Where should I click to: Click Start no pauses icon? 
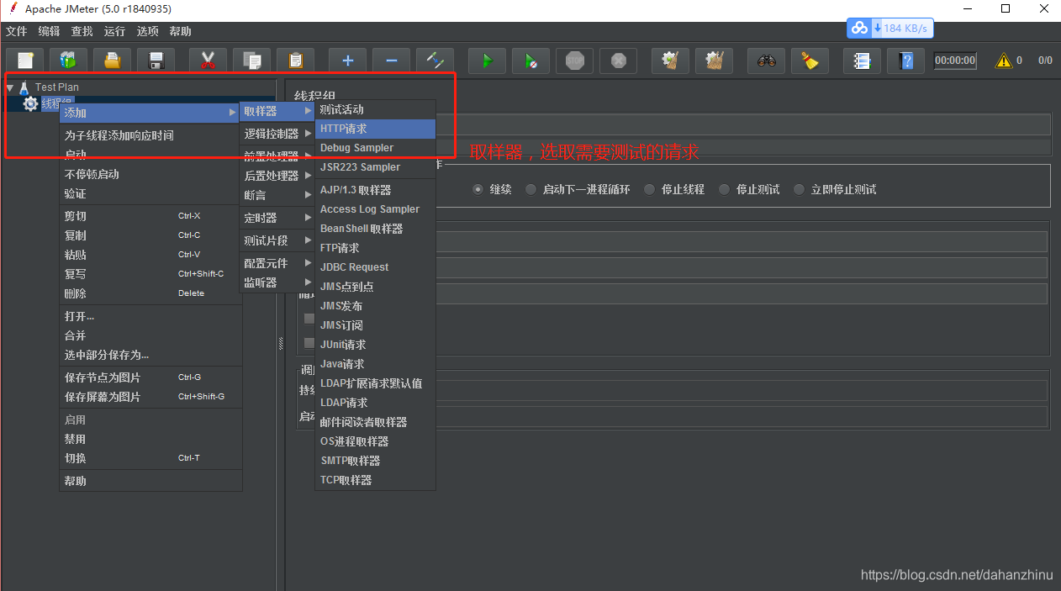tap(530, 61)
